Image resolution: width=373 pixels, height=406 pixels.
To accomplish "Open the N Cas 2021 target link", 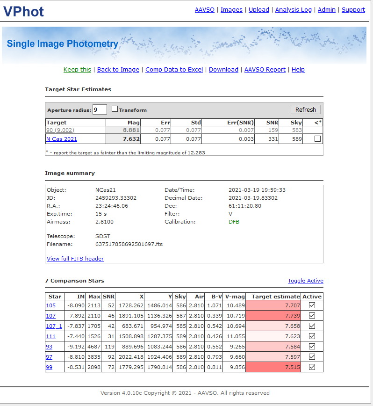I will (x=61, y=139).
